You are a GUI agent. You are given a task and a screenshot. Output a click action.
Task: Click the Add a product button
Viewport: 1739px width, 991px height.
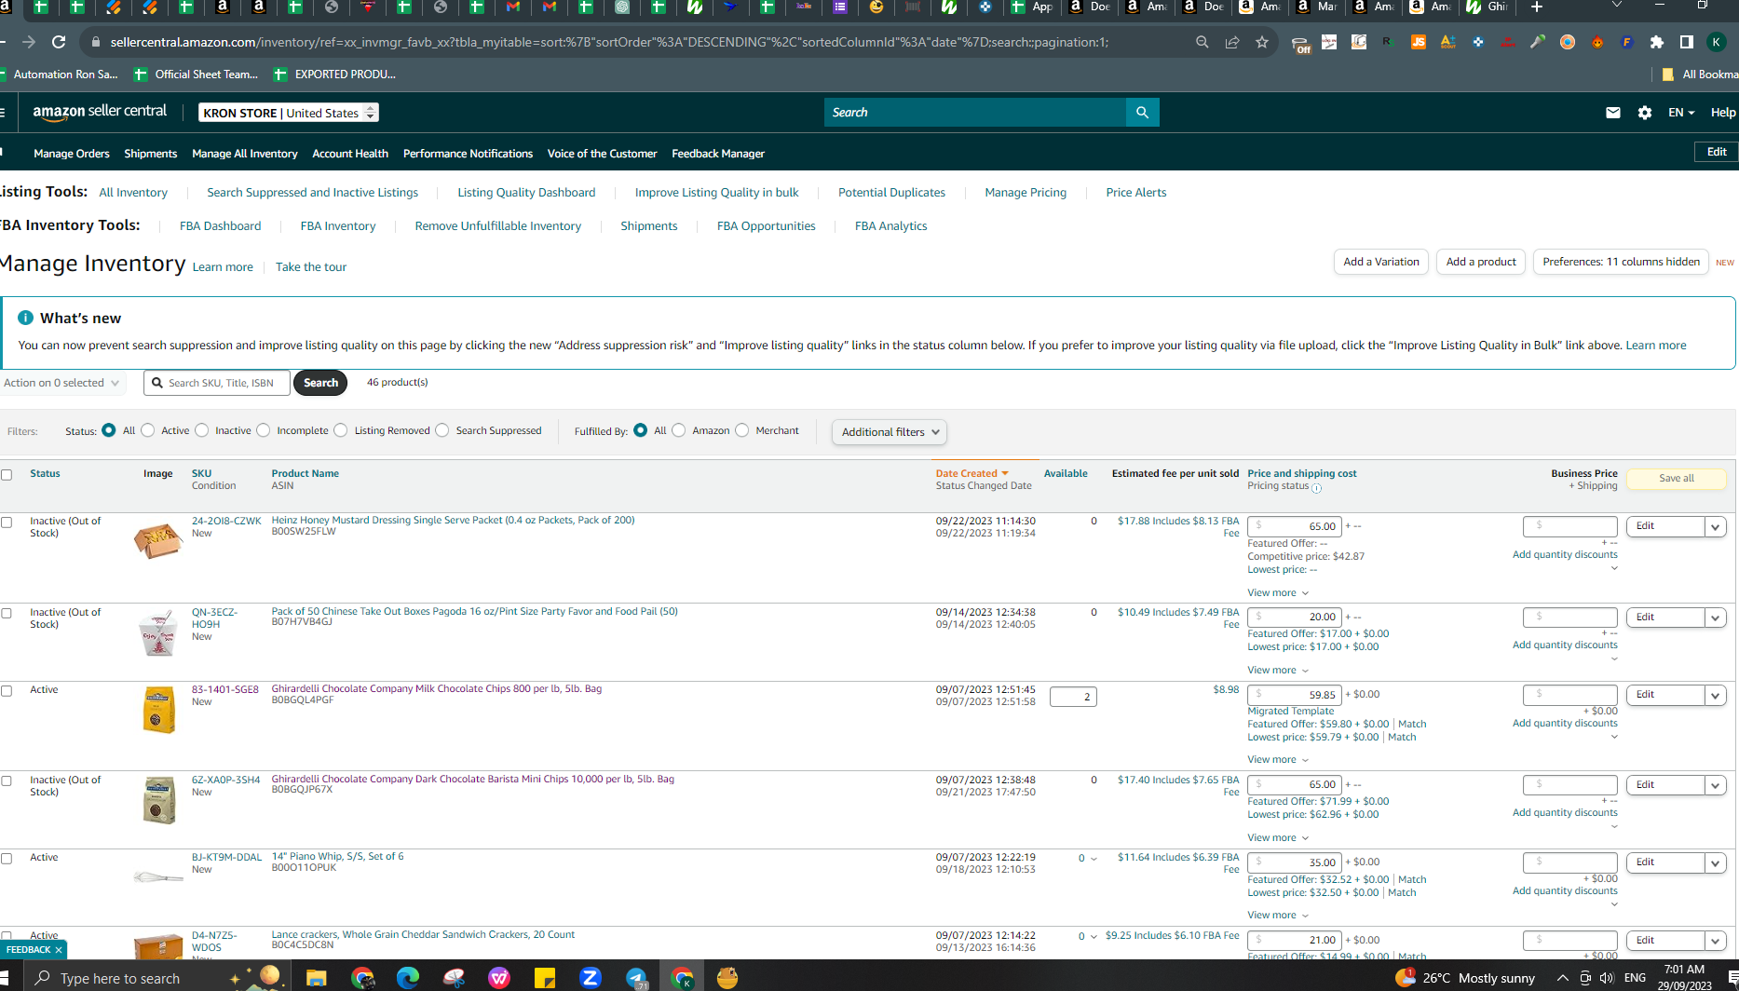click(1481, 262)
